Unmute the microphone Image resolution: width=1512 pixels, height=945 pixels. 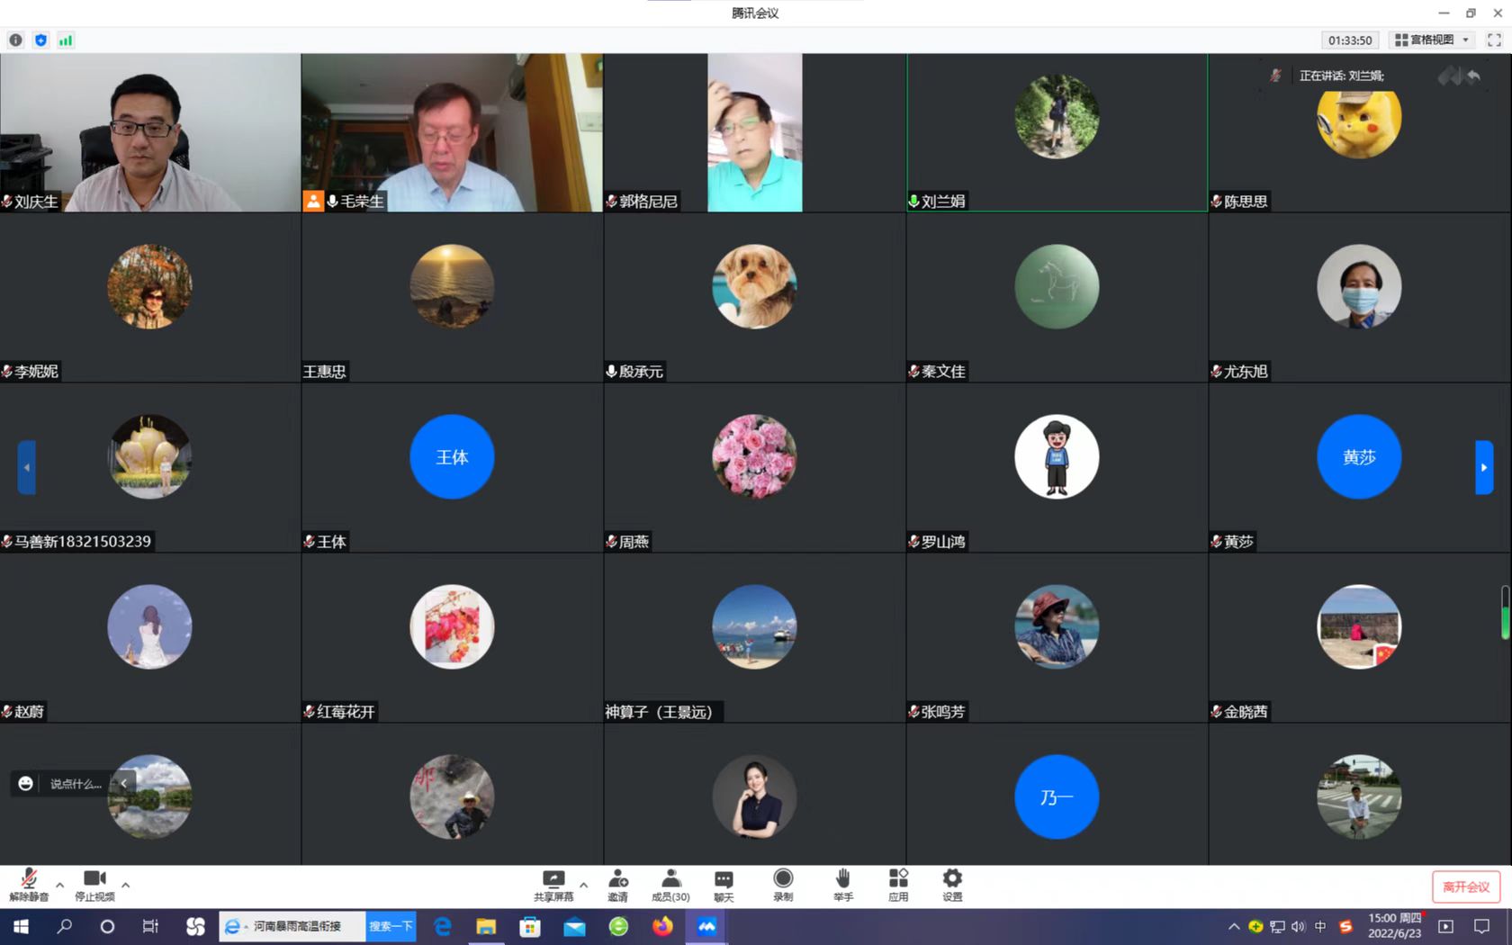pos(29,885)
